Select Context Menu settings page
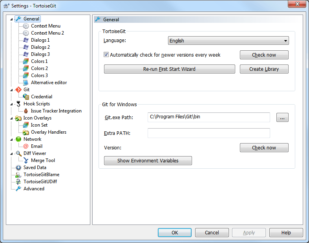The width and height of the screenshot is (309, 243). [46, 26]
